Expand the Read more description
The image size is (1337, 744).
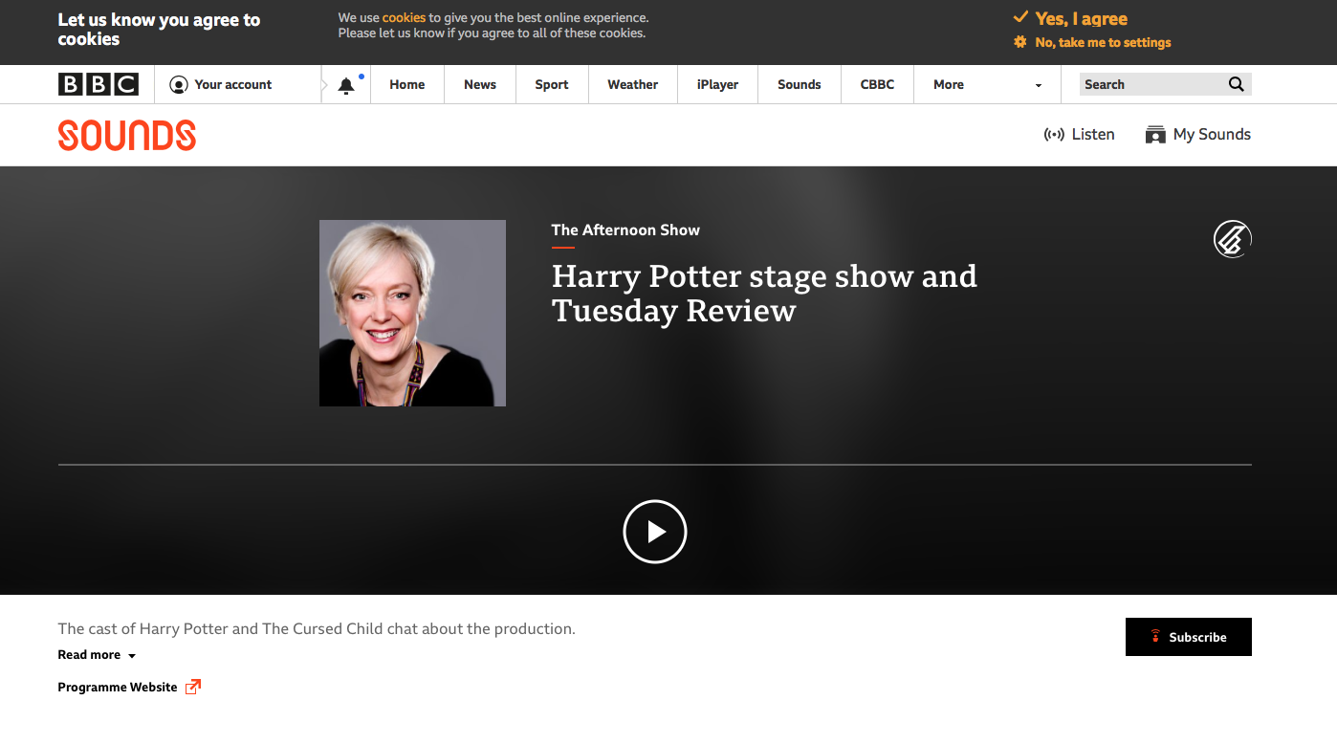pyautogui.click(x=97, y=655)
